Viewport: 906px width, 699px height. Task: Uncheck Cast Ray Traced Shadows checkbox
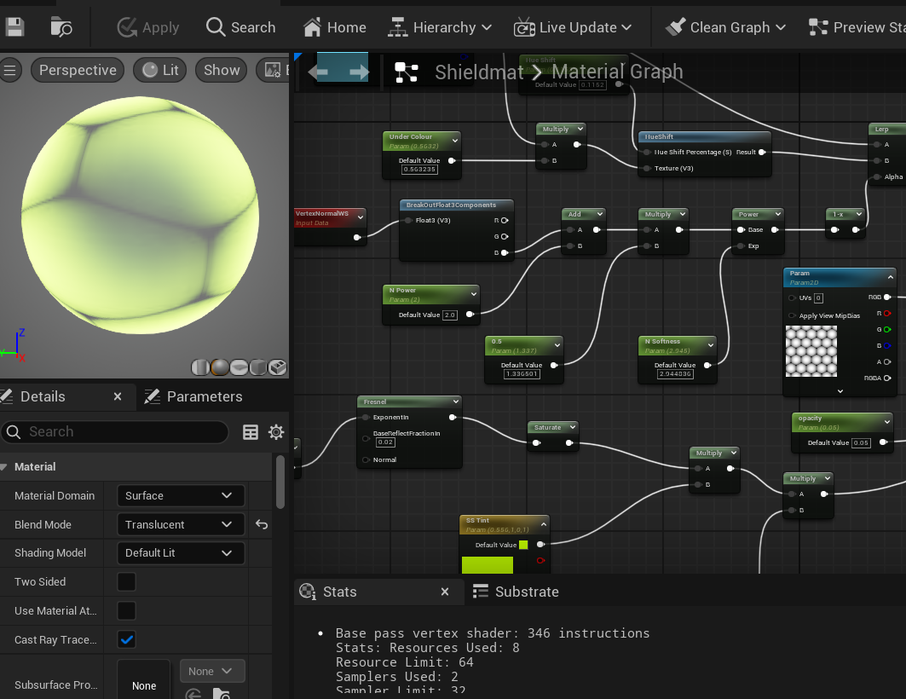point(126,639)
